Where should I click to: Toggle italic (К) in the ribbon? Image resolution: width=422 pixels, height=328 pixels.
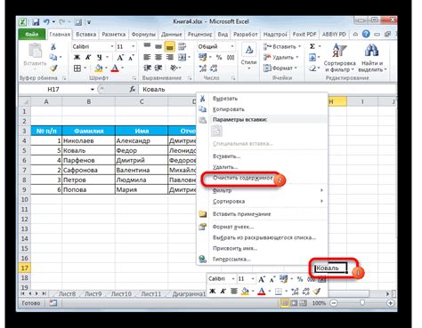coord(88,57)
